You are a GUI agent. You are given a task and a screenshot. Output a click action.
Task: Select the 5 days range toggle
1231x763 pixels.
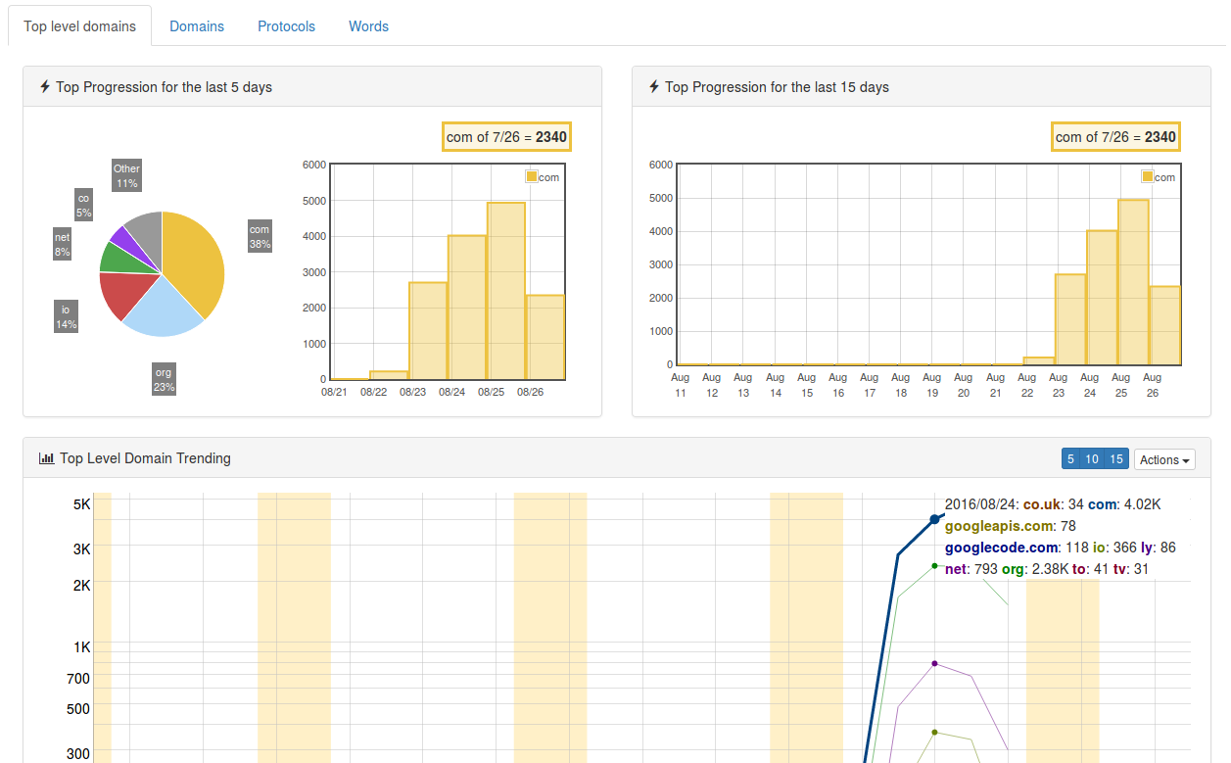(x=1071, y=459)
